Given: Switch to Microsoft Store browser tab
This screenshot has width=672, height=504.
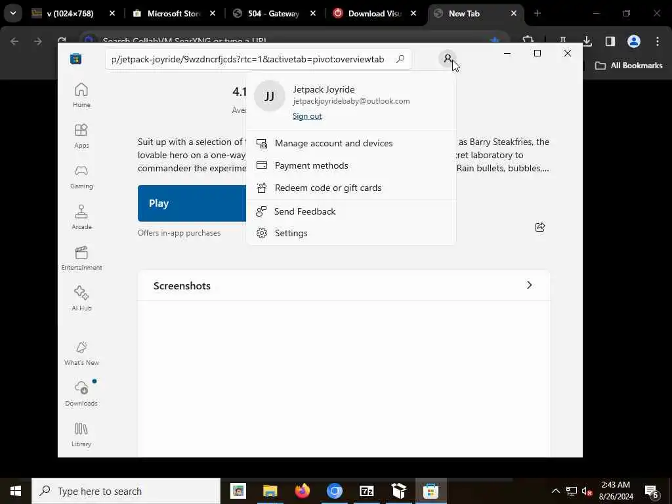Looking at the screenshot, I should click(x=174, y=14).
